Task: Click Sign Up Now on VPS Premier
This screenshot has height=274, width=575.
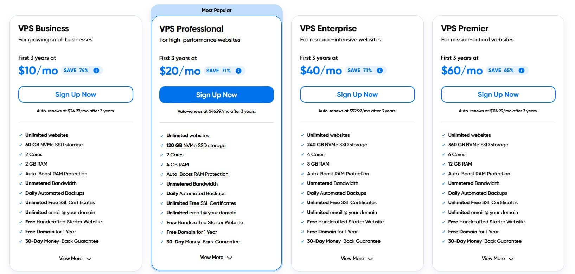Action: [498, 94]
